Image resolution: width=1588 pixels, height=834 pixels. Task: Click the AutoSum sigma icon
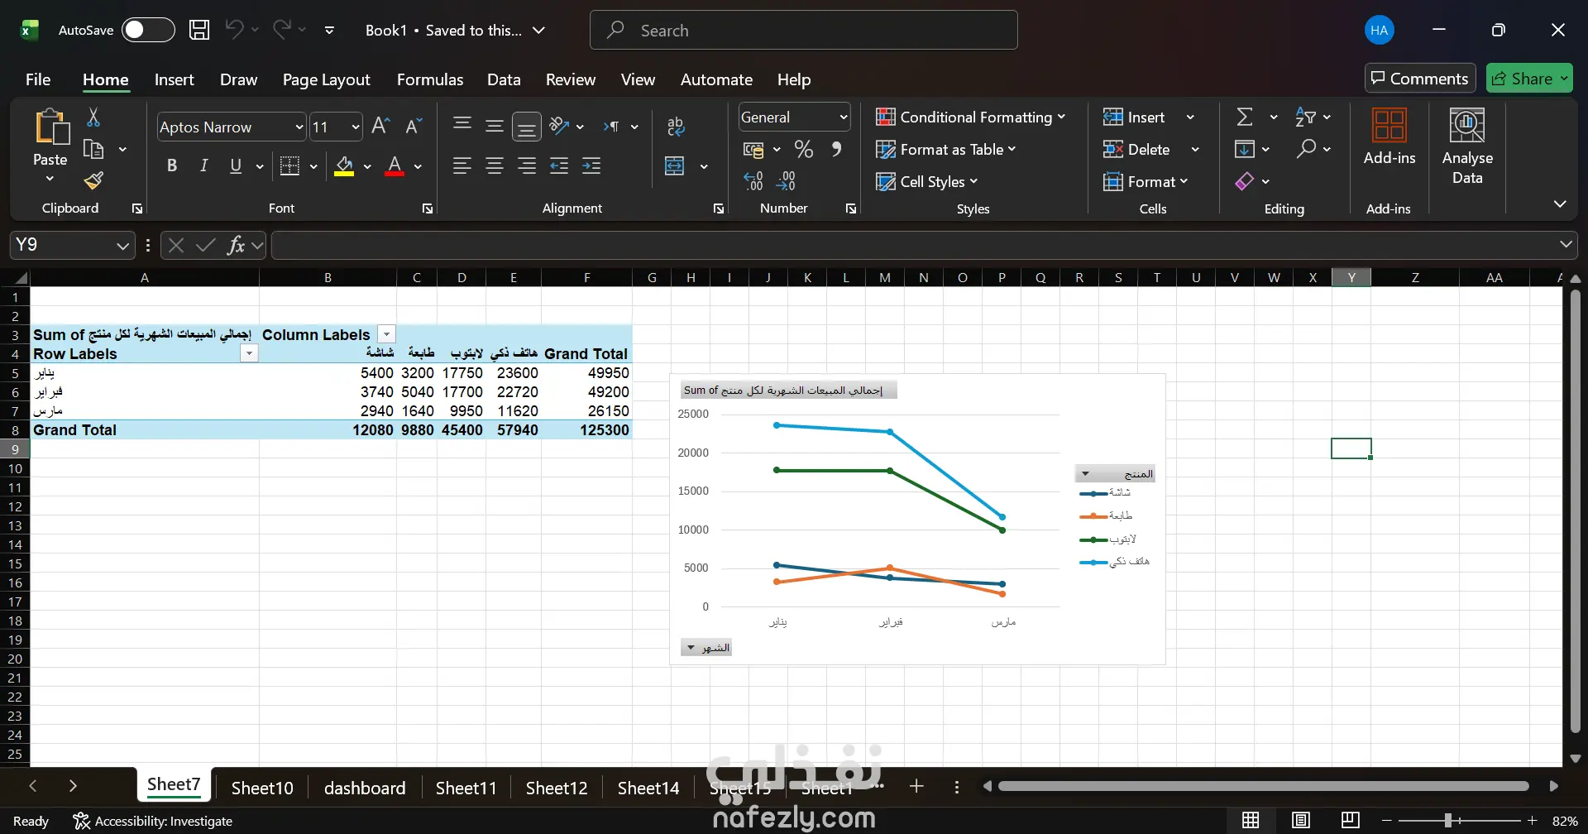click(1245, 117)
